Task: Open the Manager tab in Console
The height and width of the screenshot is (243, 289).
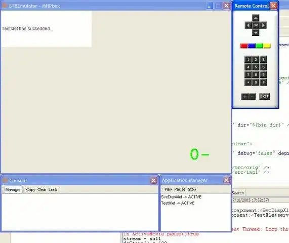Action: [x=13, y=190]
